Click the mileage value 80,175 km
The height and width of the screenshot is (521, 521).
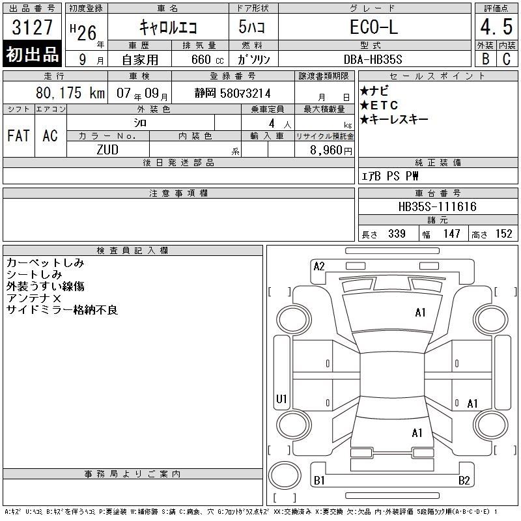70,92
